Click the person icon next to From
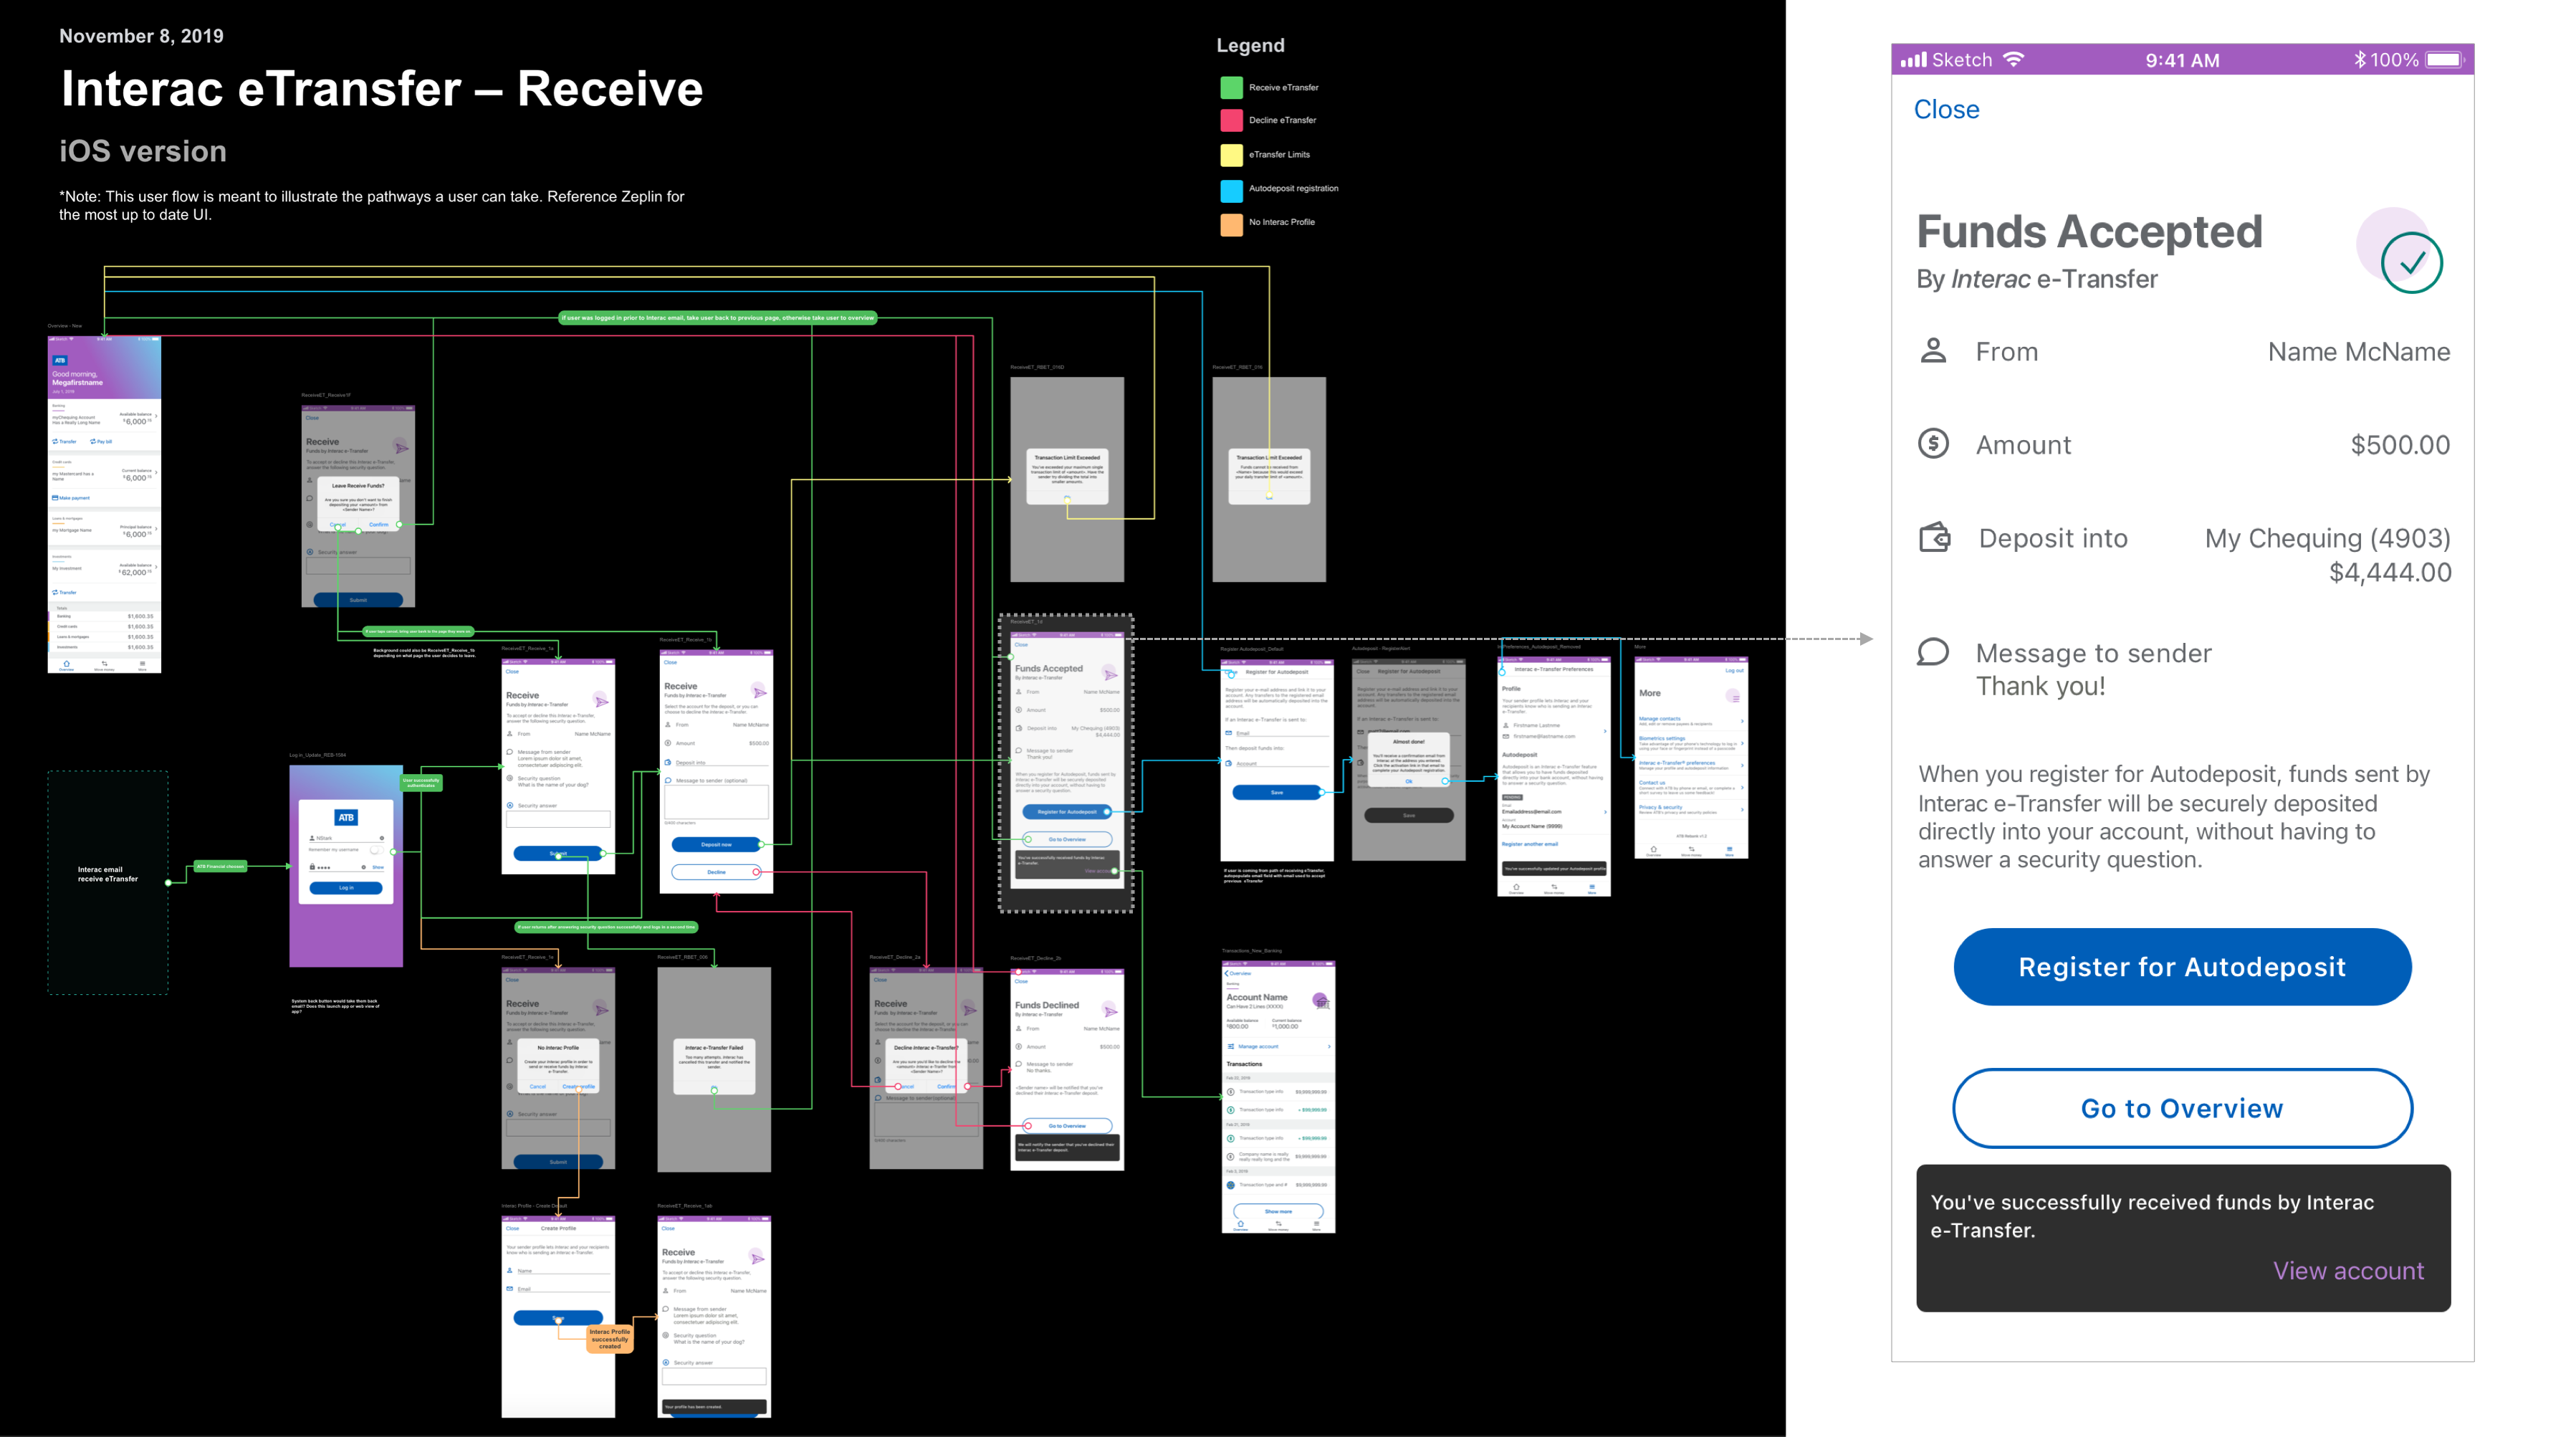The image size is (2576, 1437). click(x=1933, y=351)
